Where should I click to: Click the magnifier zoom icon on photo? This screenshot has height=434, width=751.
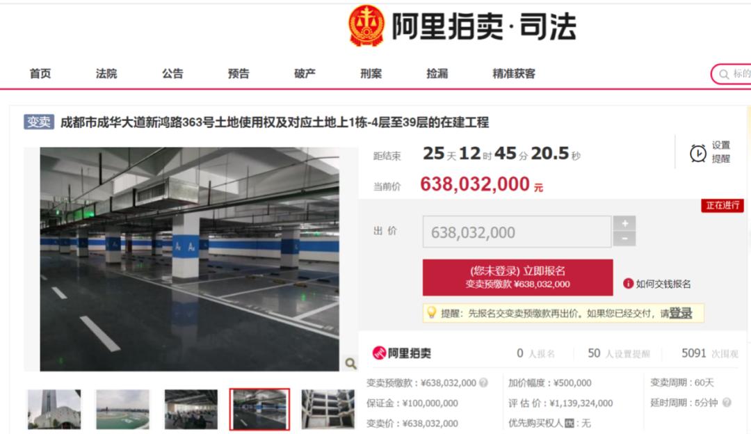click(x=350, y=364)
